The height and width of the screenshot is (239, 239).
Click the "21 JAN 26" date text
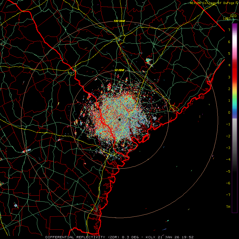[x=168, y=237]
